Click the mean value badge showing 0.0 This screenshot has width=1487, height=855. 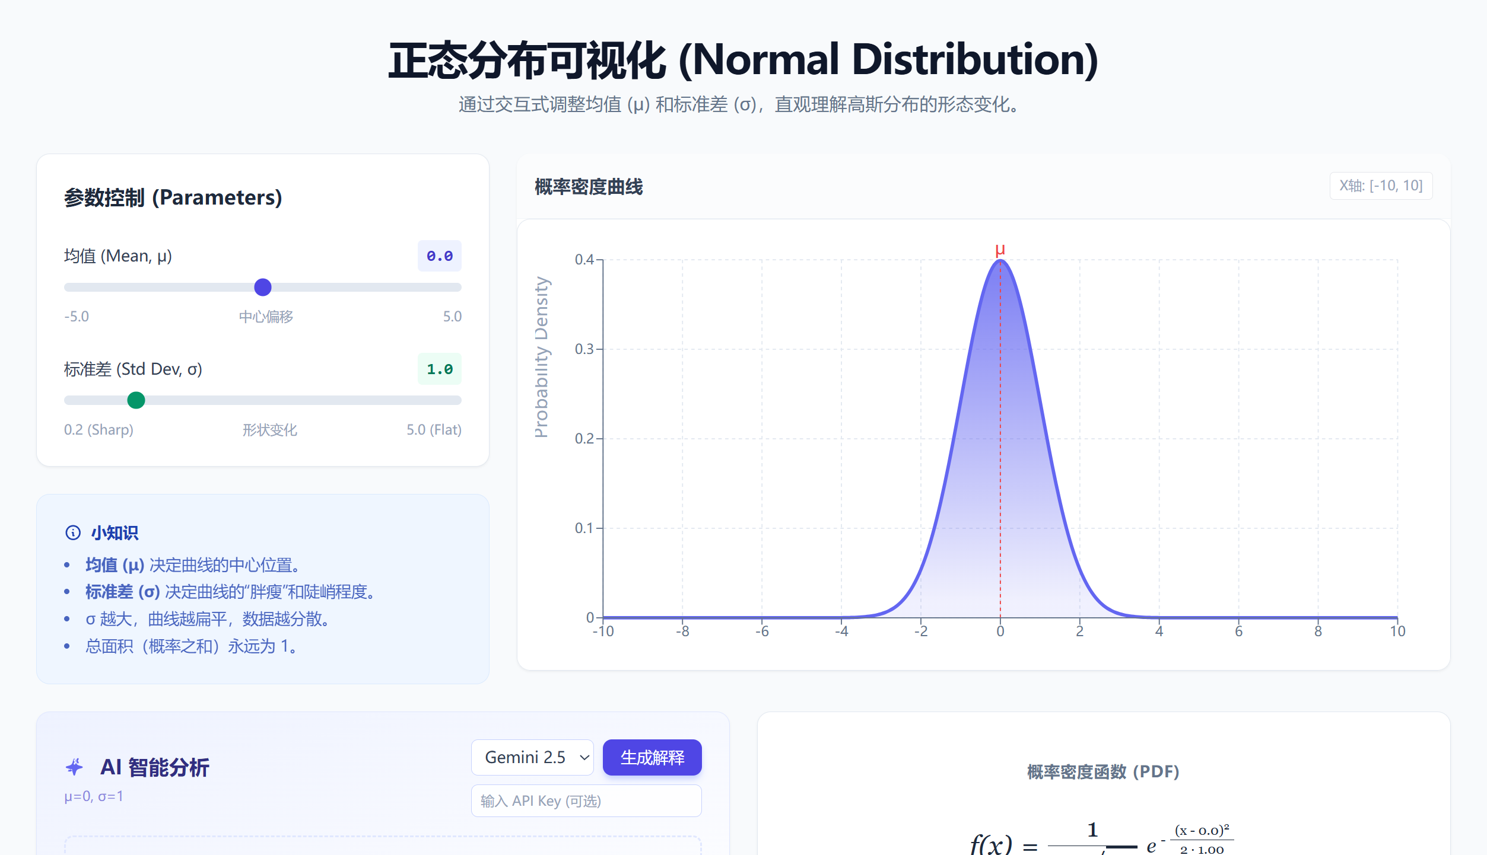[439, 256]
